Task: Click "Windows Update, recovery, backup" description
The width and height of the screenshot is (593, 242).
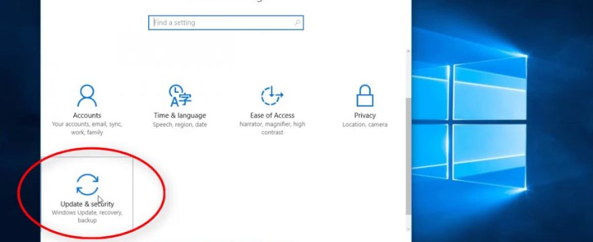Action: pos(88,216)
